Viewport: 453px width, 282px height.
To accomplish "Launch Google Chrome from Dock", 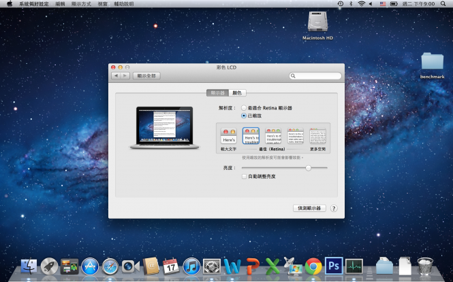I will 313,266.
